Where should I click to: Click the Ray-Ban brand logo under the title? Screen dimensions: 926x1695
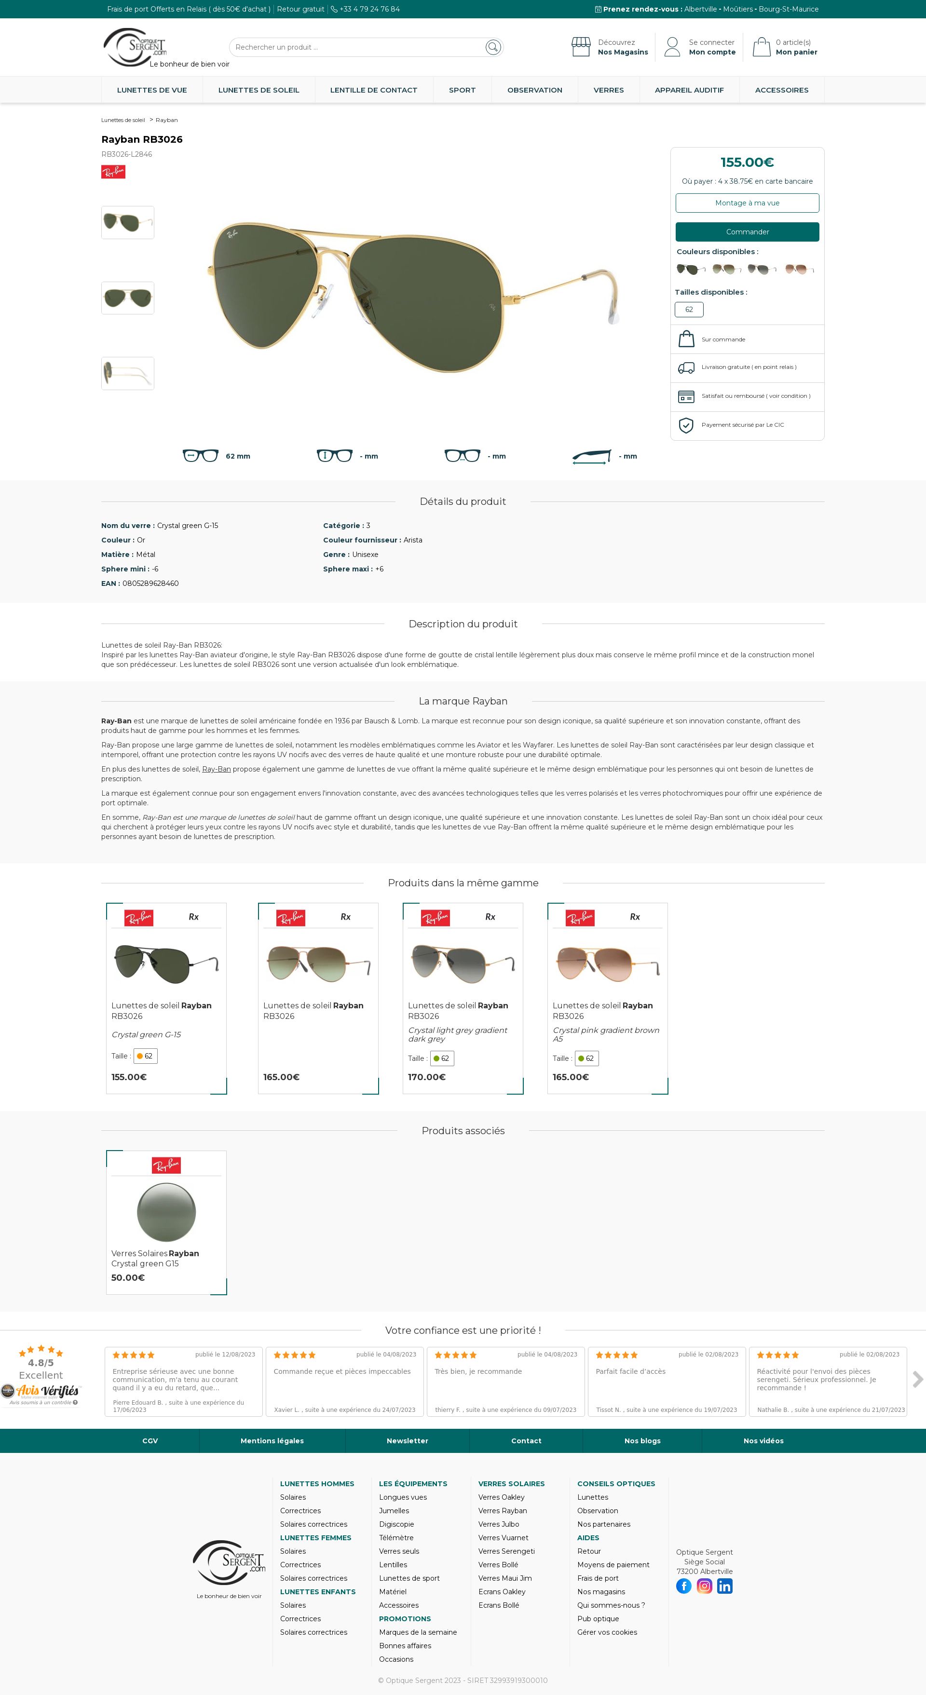(113, 172)
